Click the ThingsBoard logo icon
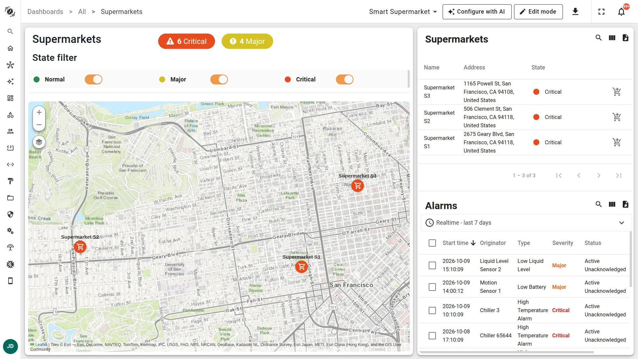The height and width of the screenshot is (359, 638). (10, 12)
